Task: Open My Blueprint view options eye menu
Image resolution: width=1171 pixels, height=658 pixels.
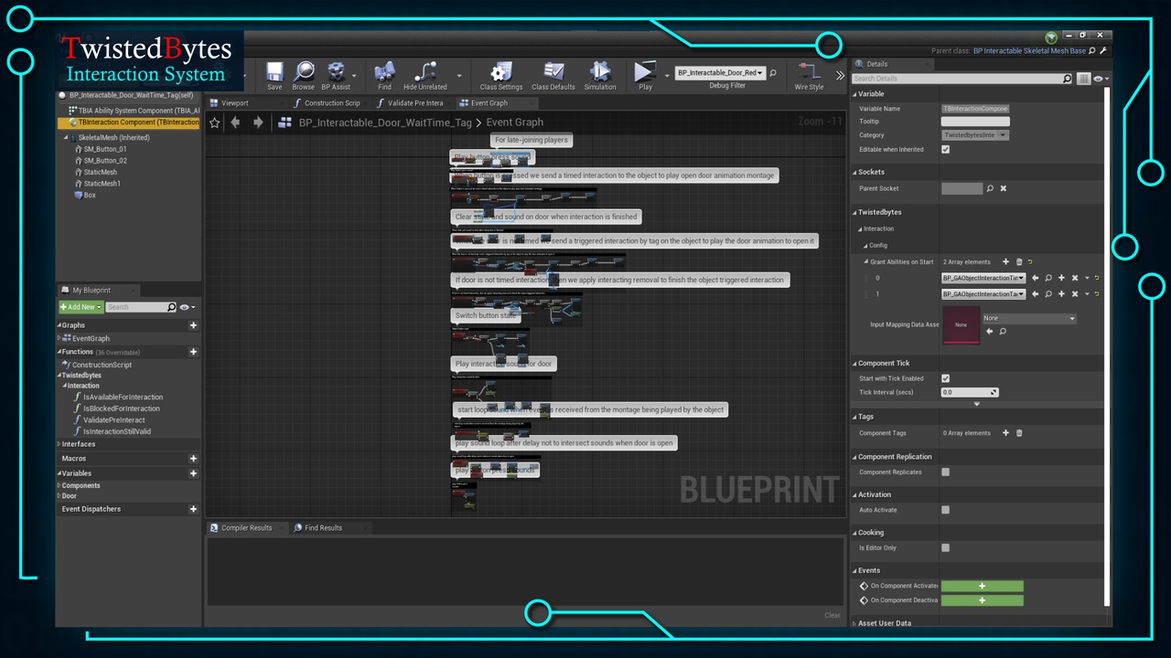Action: coord(188,307)
